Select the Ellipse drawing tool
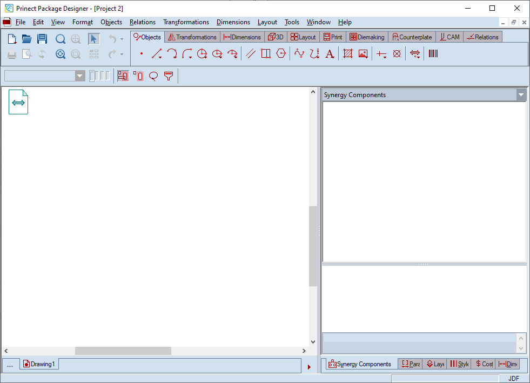Viewport: 530px width, 383px height. (217, 53)
